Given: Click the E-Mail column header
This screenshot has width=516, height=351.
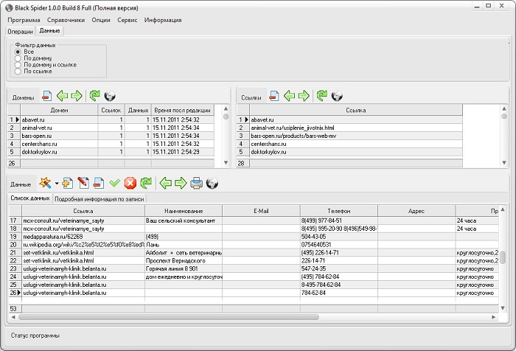Looking at the screenshot, I should [x=261, y=211].
